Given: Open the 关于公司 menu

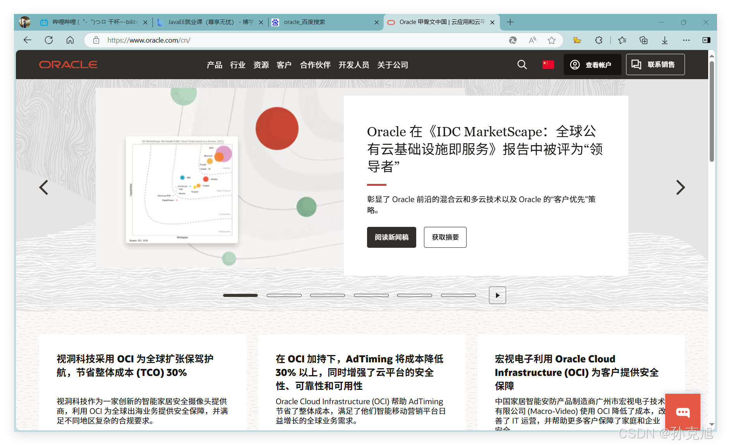Looking at the screenshot, I should pos(393,65).
